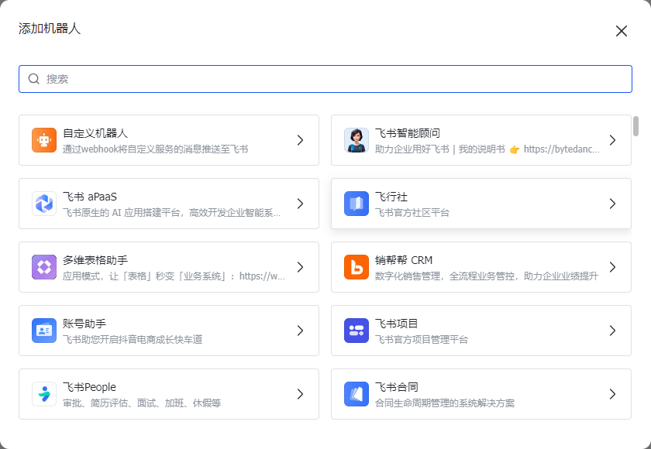Click the 账号助手 title text
Screen dimensions: 651x449
coord(84,324)
